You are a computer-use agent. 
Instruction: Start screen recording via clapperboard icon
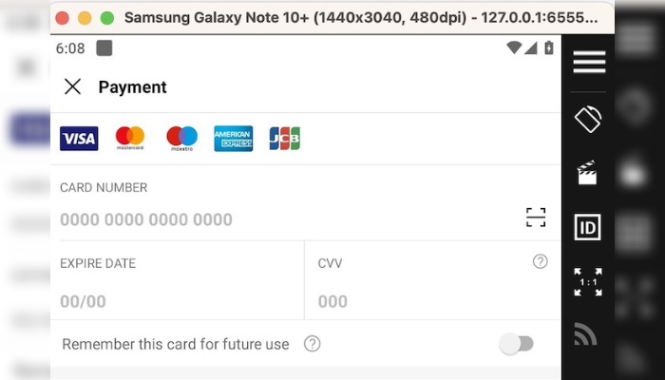click(587, 172)
